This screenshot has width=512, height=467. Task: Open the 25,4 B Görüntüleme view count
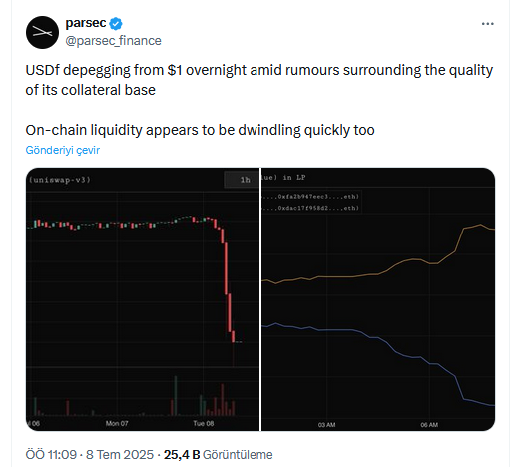click(x=218, y=454)
